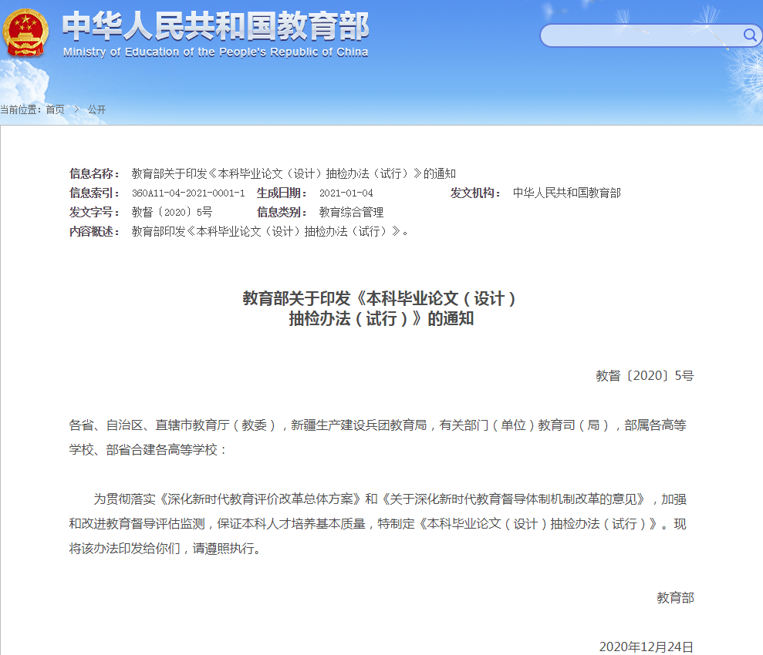Screen dimensions: 763x655
Task: Click the 信息名称 label
Action: [94, 173]
